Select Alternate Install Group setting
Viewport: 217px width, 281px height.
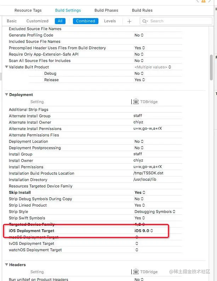pyautogui.click(x=30, y=116)
